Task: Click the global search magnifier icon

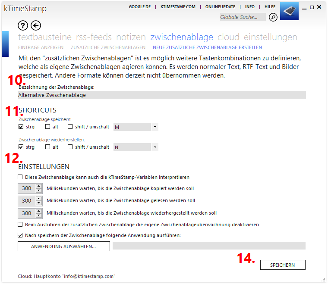Action: coord(273,17)
